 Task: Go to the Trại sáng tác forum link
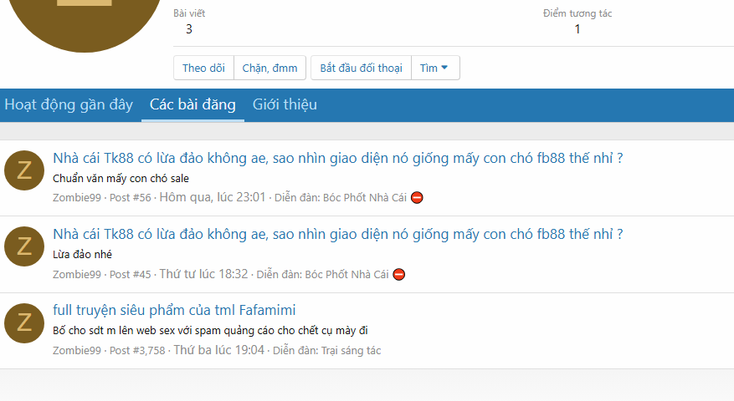click(351, 351)
